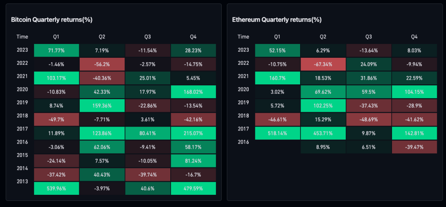
Task: Click the 539.96% Bitcoin cell
Action: (57, 188)
